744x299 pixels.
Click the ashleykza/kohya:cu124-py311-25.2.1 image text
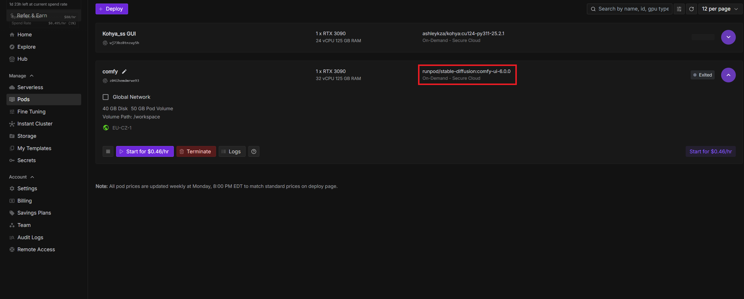[x=463, y=33]
